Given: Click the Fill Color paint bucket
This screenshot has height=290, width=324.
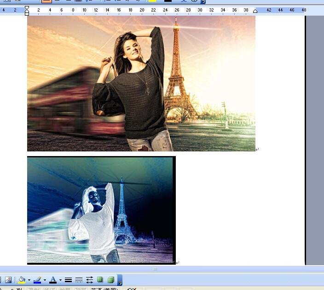Looking at the screenshot, I should (x=21, y=280).
